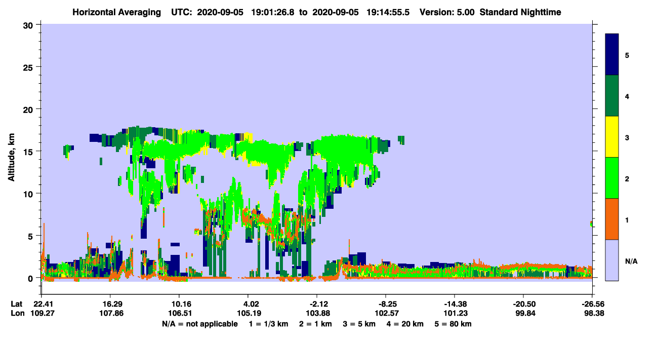Click latitude value 4.02
The width and height of the screenshot is (658, 338).
pyautogui.click(x=248, y=304)
